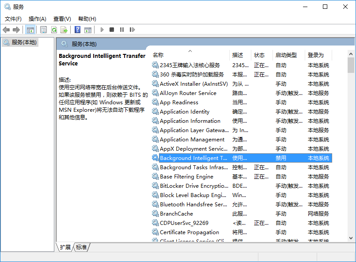
Task: Click the vertical scrollbar down arrow
Action: tap(351, 238)
